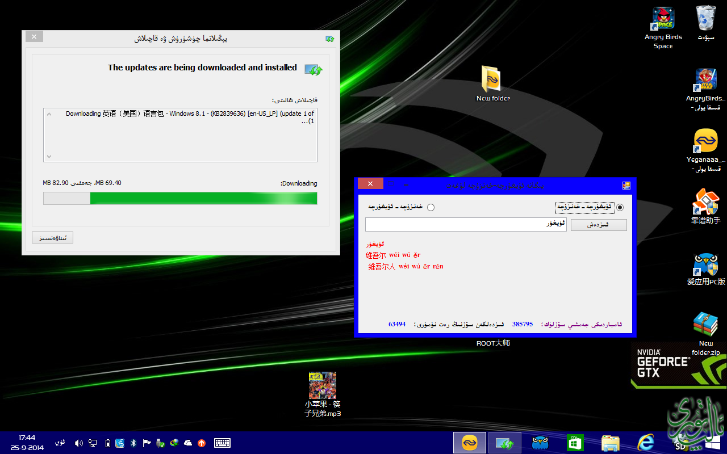
Task: Open the volume speaker tray icon
Action: (79, 443)
